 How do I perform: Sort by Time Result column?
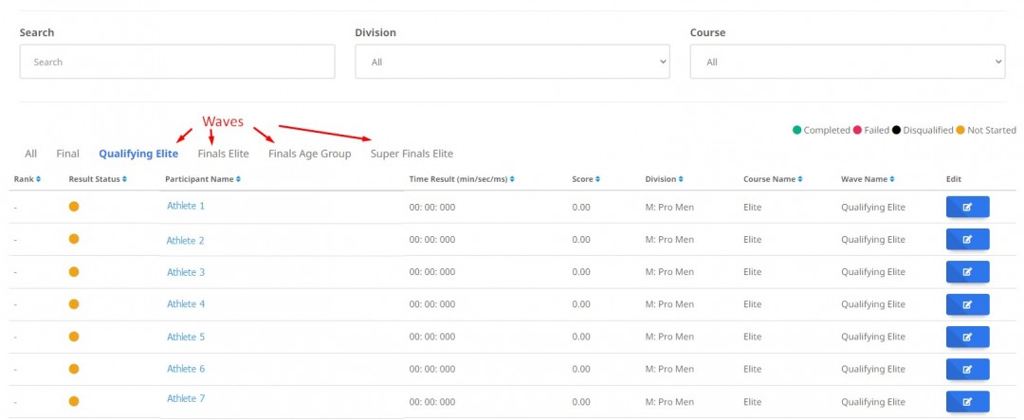(x=461, y=179)
